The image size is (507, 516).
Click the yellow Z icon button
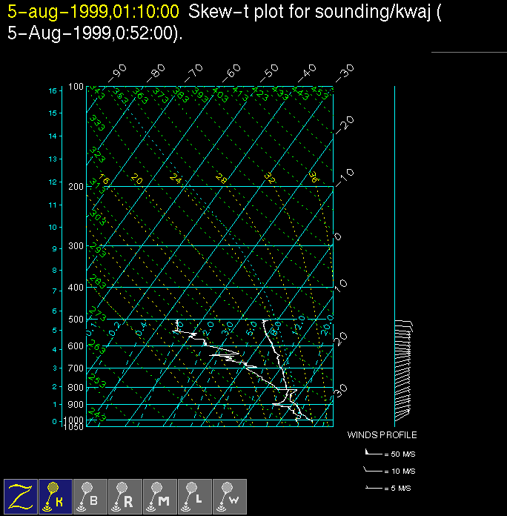coord(21,496)
